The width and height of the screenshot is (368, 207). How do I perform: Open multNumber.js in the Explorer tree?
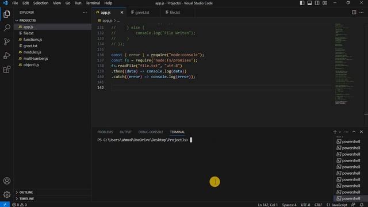coord(52,59)
